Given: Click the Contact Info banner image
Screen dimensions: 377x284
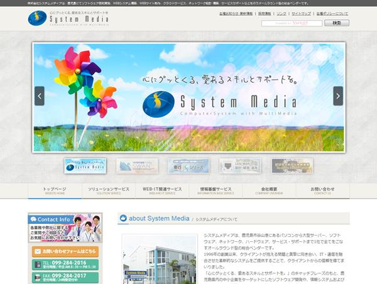Looking at the screenshot, I should tap(65, 227).
